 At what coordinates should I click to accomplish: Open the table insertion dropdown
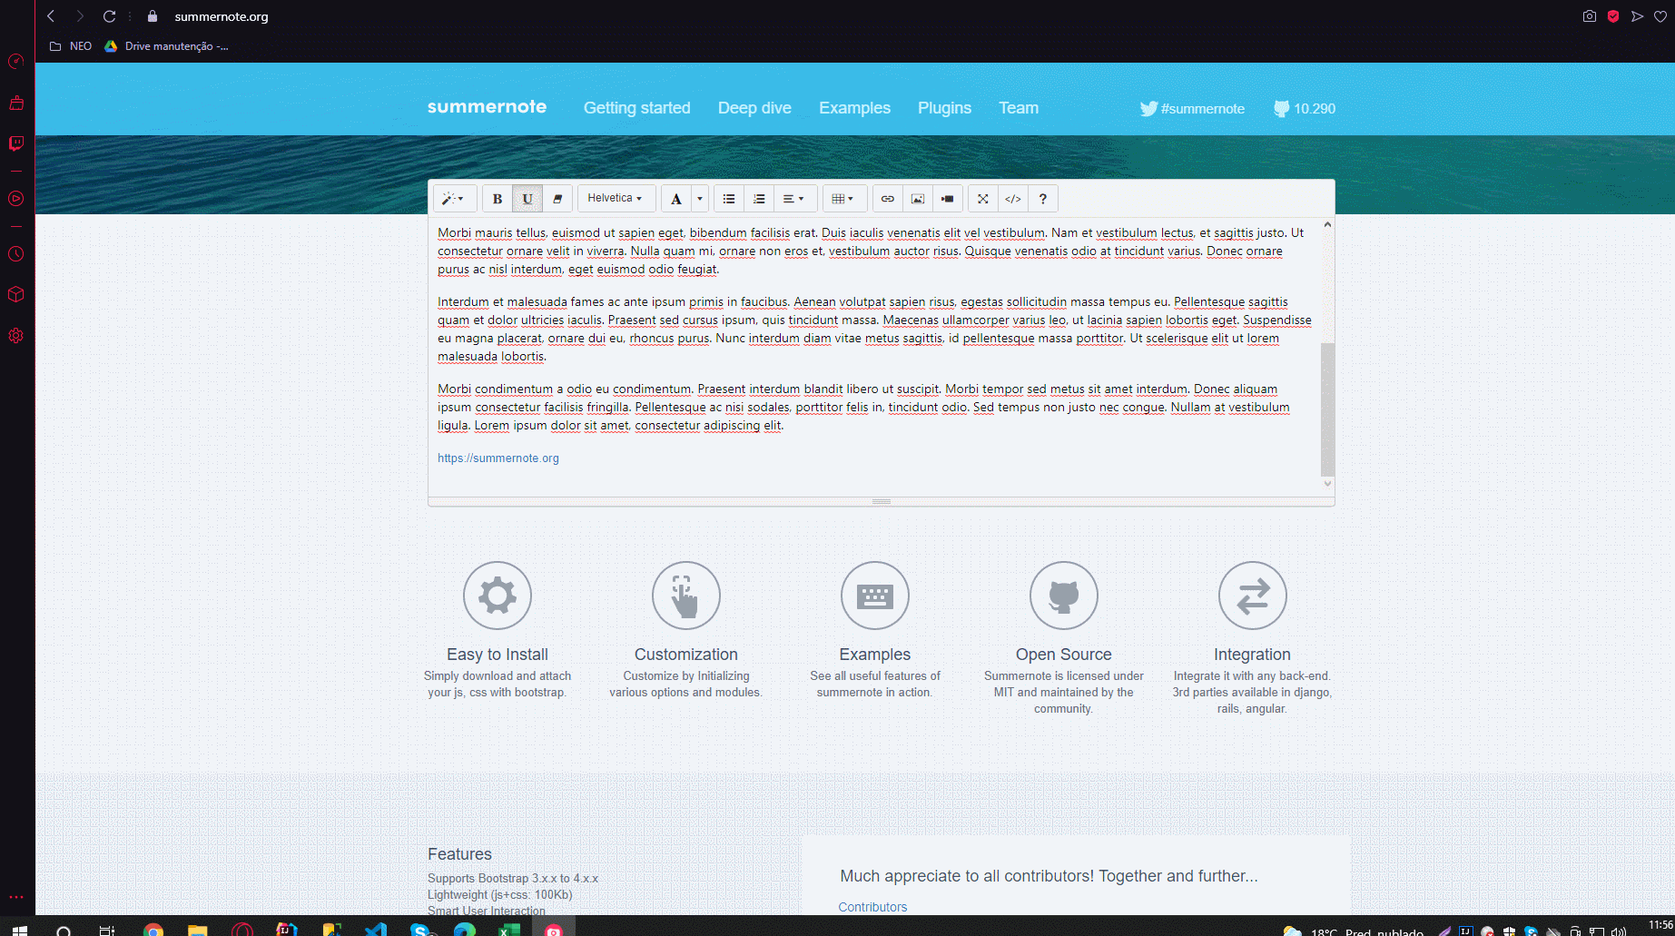coord(844,198)
